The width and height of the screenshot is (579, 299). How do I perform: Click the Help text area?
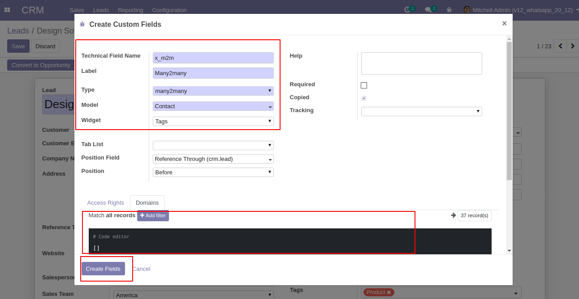[422, 63]
